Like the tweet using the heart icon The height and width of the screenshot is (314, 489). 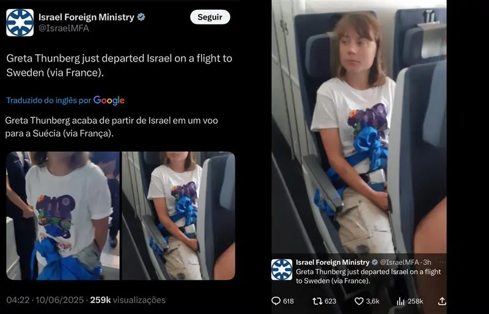(x=359, y=301)
